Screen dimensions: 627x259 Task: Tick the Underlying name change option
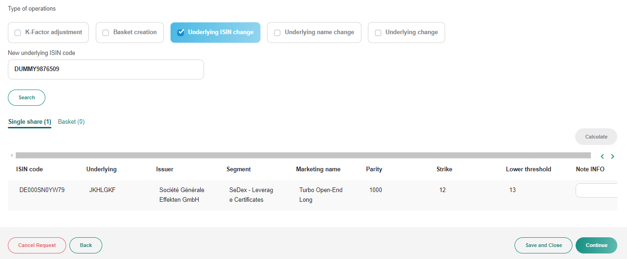click(x=277, y=33)
